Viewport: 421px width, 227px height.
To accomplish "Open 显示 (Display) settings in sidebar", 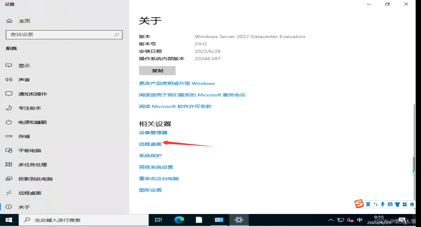I will tap(24, 66).
